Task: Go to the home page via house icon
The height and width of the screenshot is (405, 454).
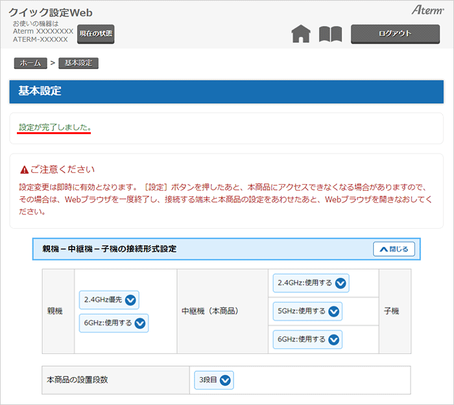Action: click(x=301, y=34)
